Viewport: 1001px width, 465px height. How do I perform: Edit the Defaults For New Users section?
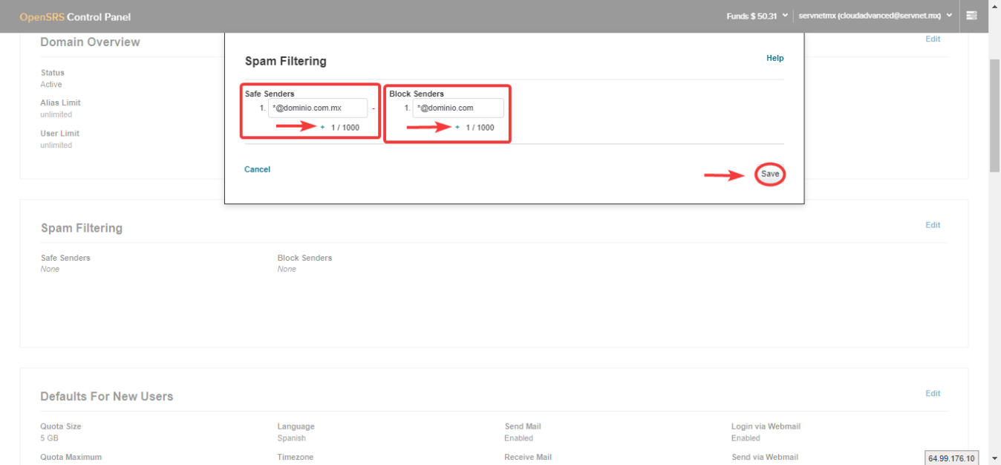point(933,394)
